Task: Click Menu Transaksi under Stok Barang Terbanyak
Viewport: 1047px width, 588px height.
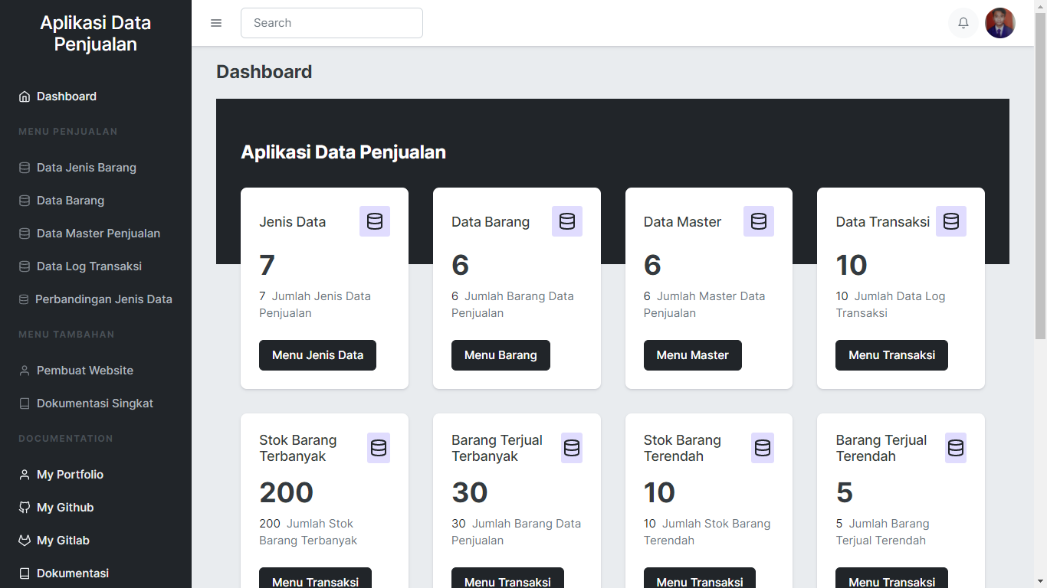Action: point(315,578)
